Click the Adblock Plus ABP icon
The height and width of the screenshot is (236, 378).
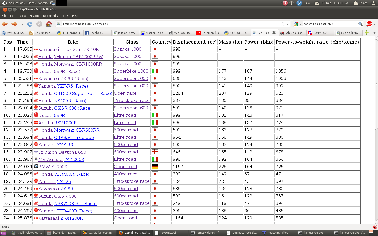click(x=369, y=24)
